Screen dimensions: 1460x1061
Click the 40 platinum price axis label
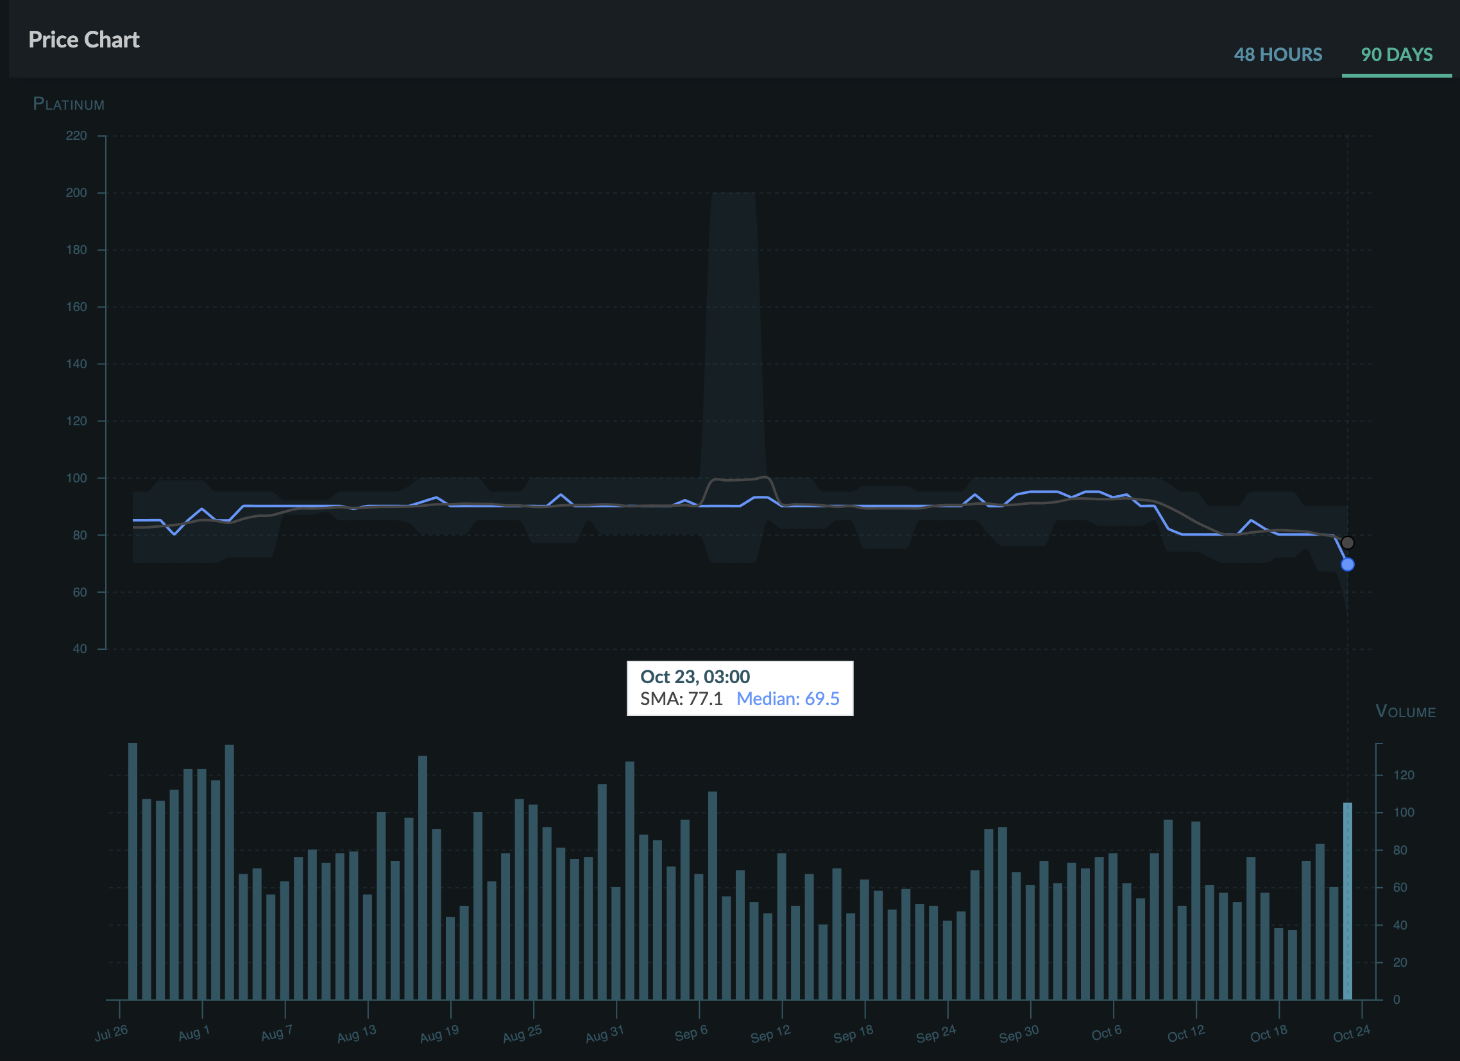pyautogui.click(x=80, y=649)
